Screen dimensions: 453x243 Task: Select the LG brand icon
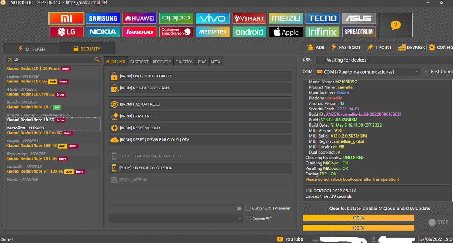pyautogui.click(x=67, y=32)
